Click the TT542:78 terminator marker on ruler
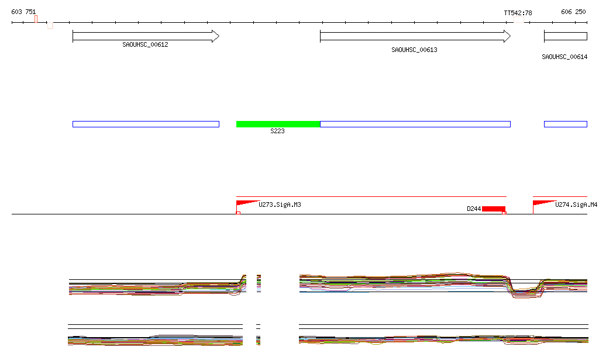The width and height of the screenshot is (599, 357). (x=518, y=19)
